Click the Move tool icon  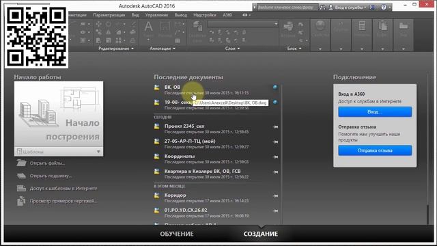tap(98, 25)
